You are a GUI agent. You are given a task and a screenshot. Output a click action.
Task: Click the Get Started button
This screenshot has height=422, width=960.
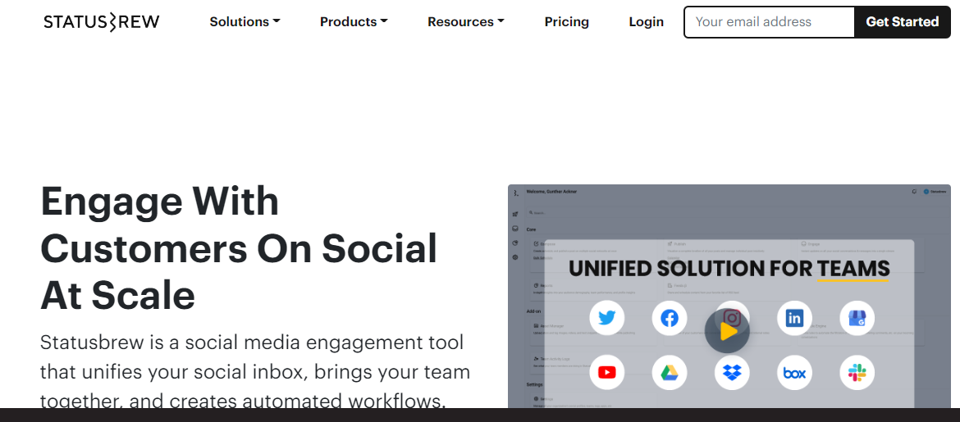[x=903, y=22]
